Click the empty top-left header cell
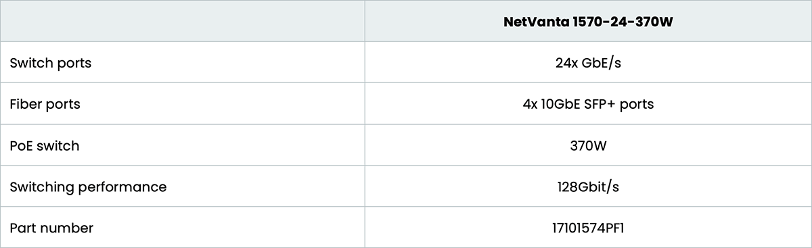Image resolution: width=812 pixels, height=248 pixels. click(x=183, y=21)
